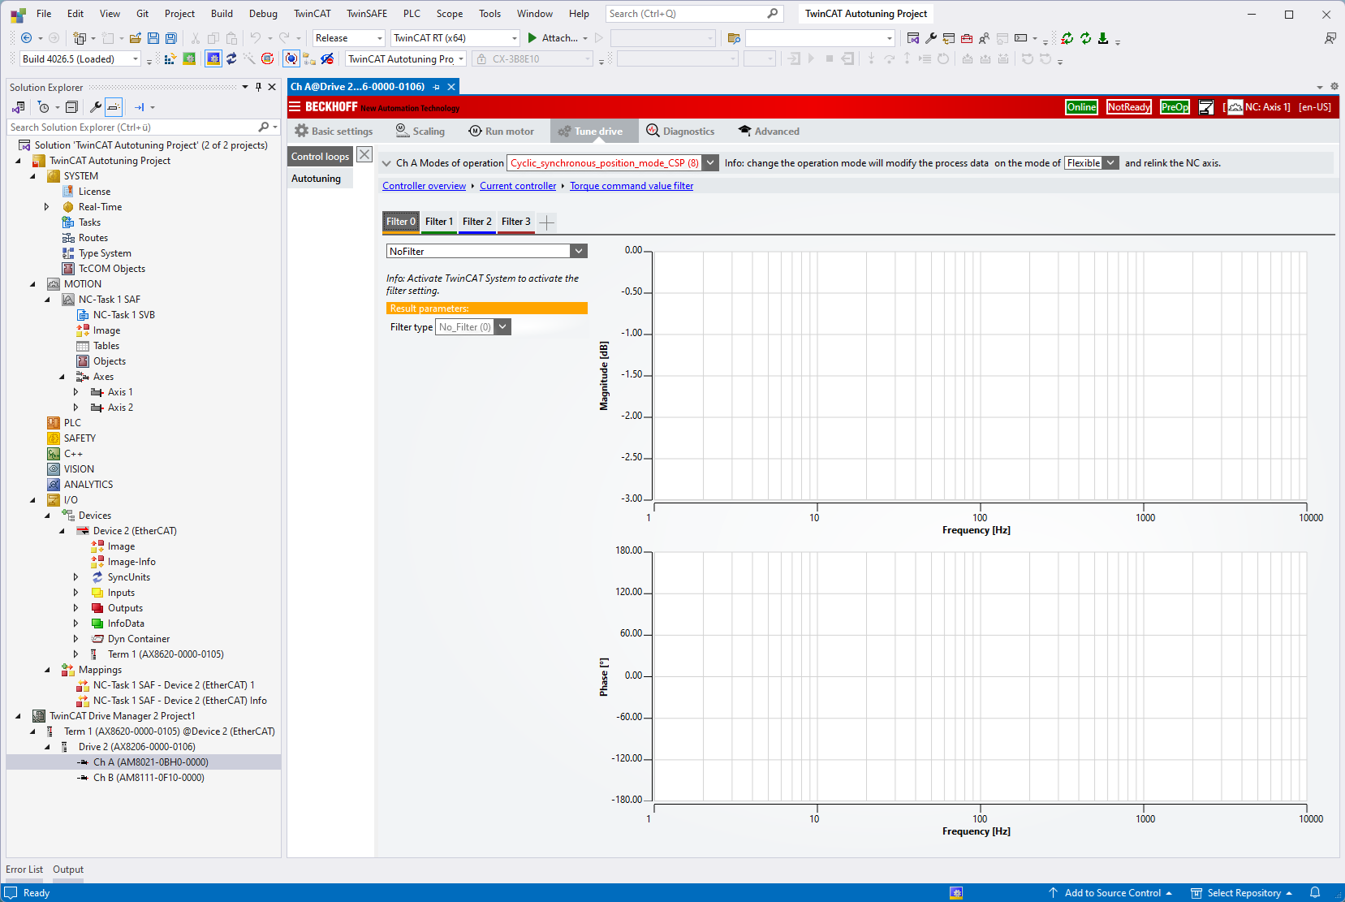This screenshot has height=902, width=1345.
Task: Click the Open File folder icon
Action: click(136, 38)
